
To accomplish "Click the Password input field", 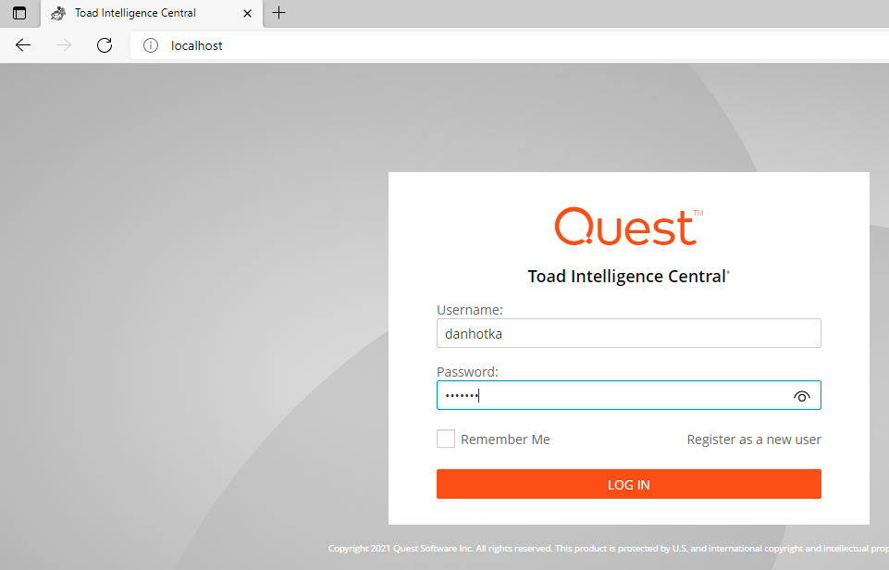I will (x=628, y=395).
